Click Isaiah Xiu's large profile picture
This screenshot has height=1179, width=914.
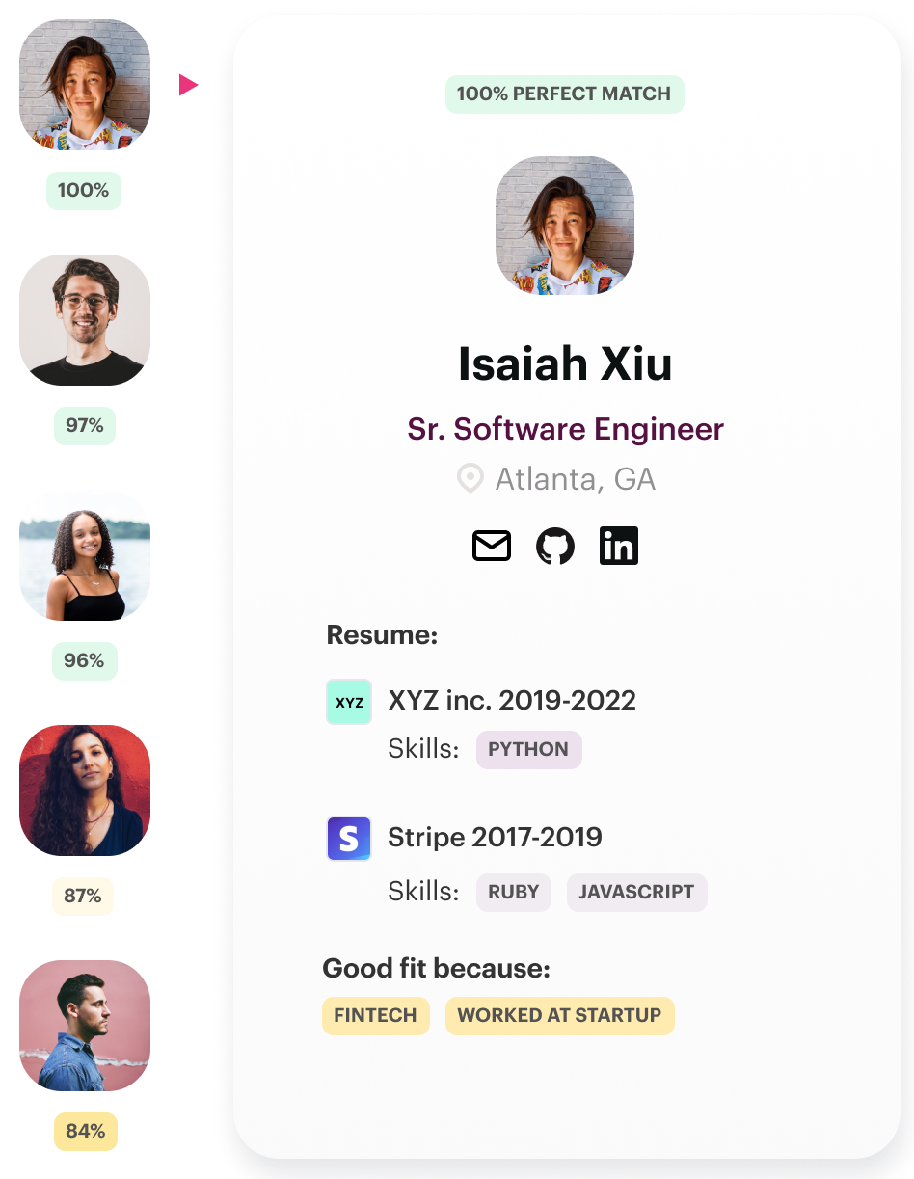click(565, 226)
